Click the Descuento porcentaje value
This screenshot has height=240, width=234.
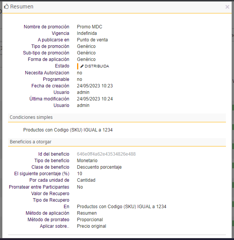click(x=99, y=167)
